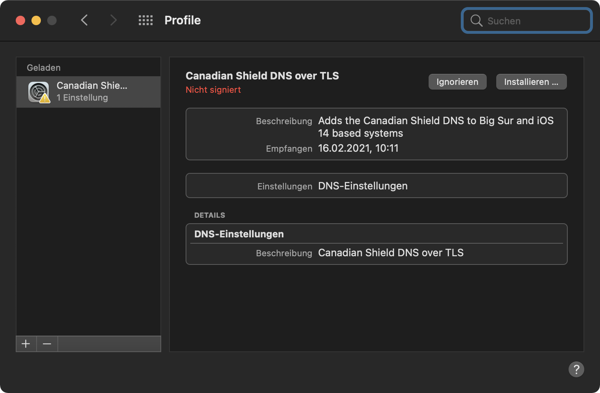The width and height of the screenshot is (600, 393).
Task: Click the magnifying glass search icon
Action: pyautogui.click(x=476, y=21)
